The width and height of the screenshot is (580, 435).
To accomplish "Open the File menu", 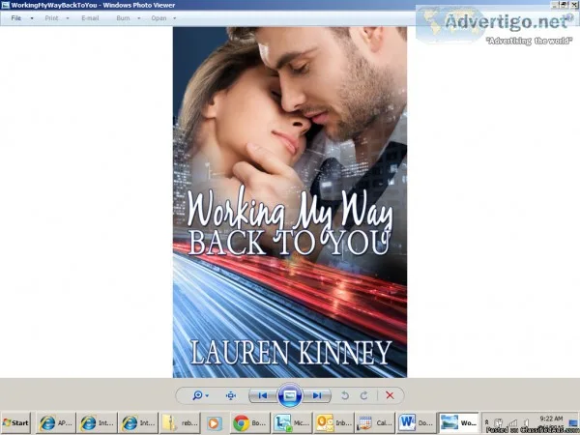I will tap(16, 18).
